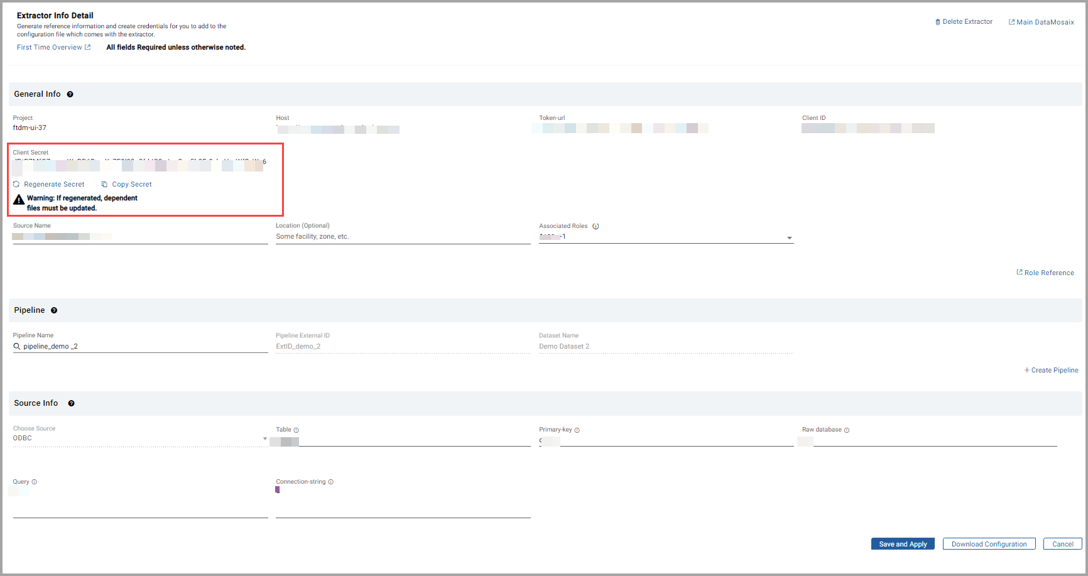The height and width of the screenshot is (576, 1088).
Task: Expand the Choose Source ODBC dropdown
Action: coord(264,438)
